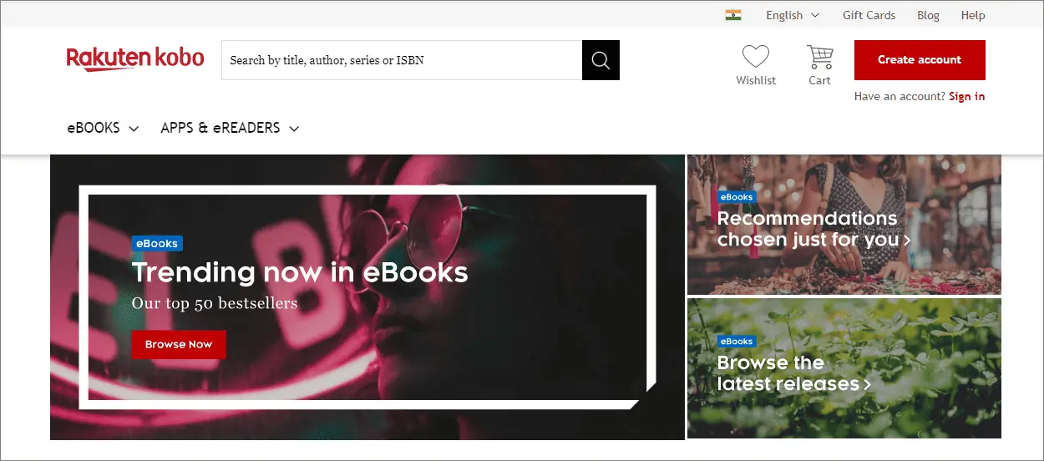Expand the APPS & eREADERS menu

(230, 128)
